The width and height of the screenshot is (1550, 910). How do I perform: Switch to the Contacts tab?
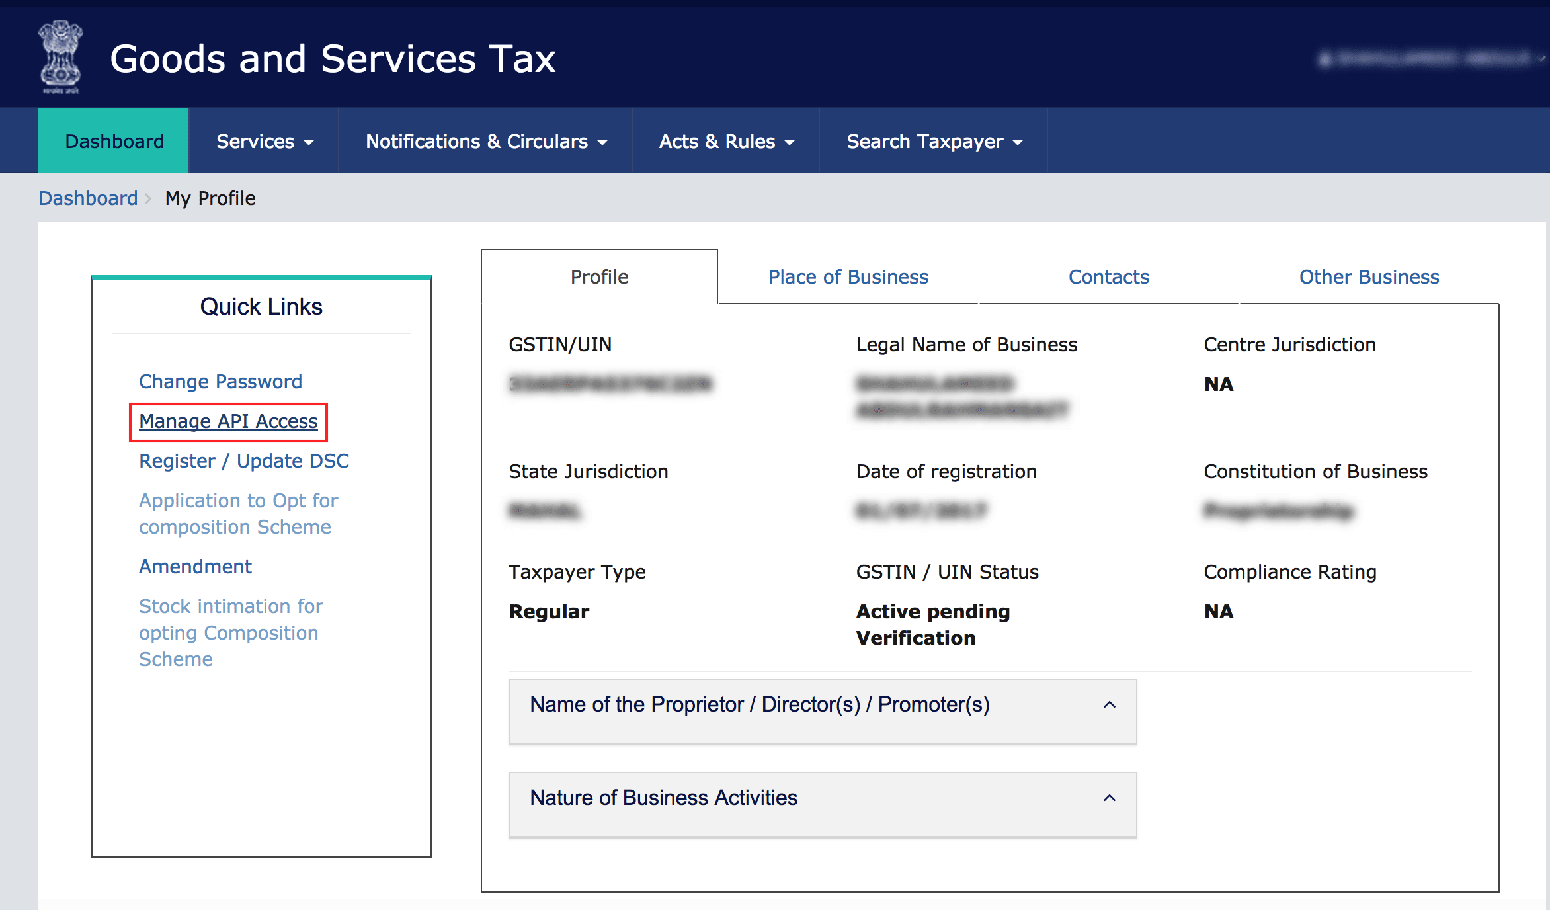[x=1108, y=276]
